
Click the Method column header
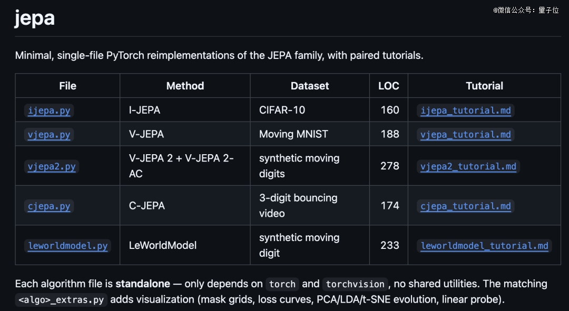[185, 86]
